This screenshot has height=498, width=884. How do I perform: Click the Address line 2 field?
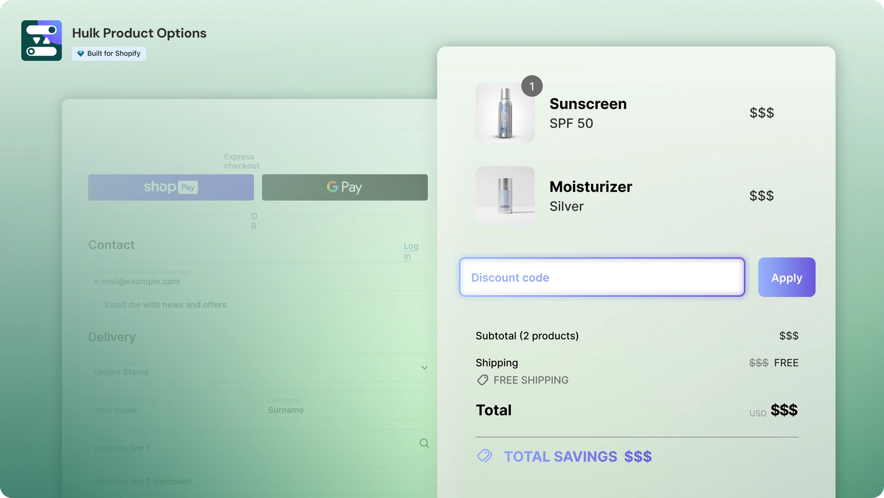point(257,481)
